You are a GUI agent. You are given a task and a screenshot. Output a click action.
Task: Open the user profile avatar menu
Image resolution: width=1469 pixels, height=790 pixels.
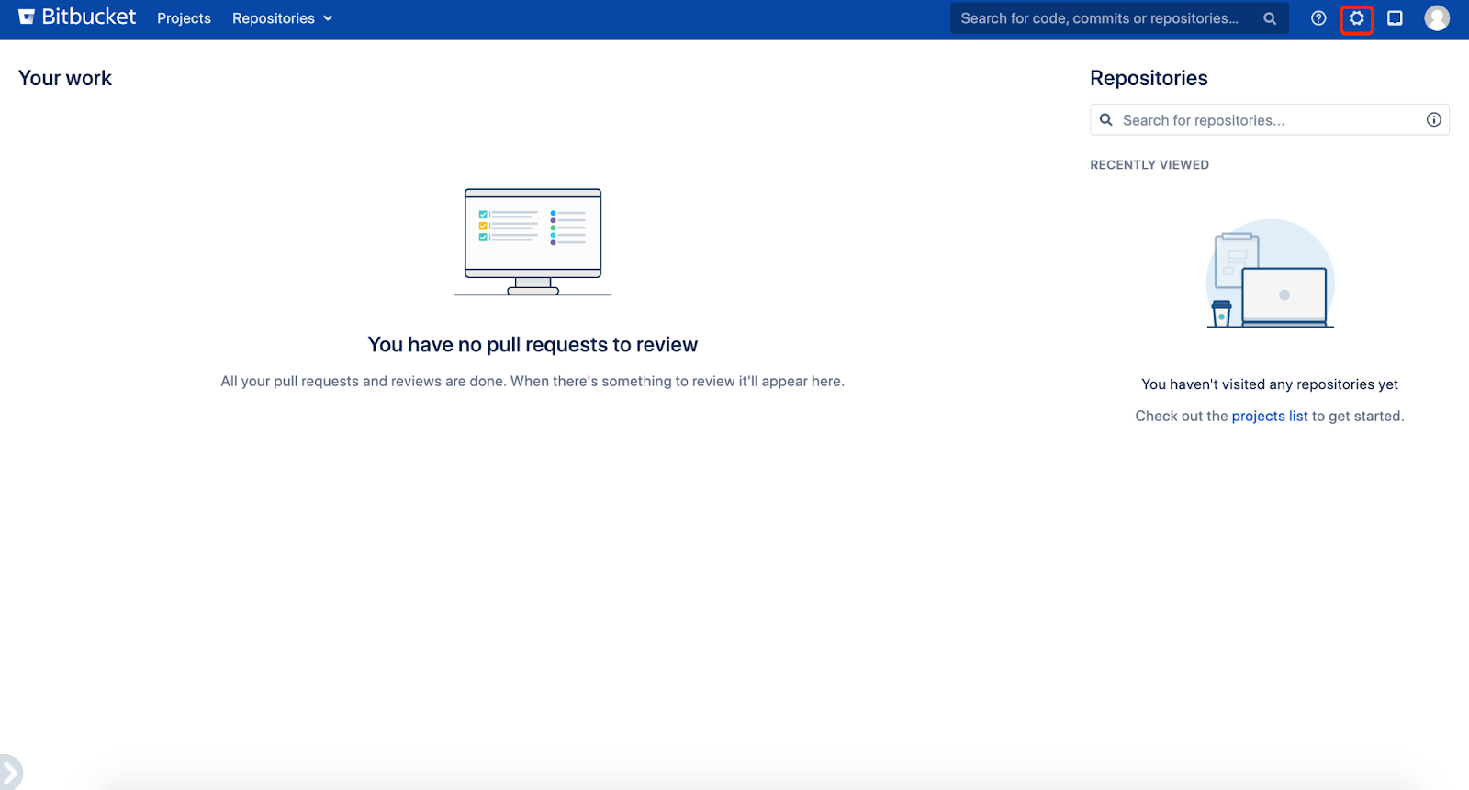coord(1437,18)
